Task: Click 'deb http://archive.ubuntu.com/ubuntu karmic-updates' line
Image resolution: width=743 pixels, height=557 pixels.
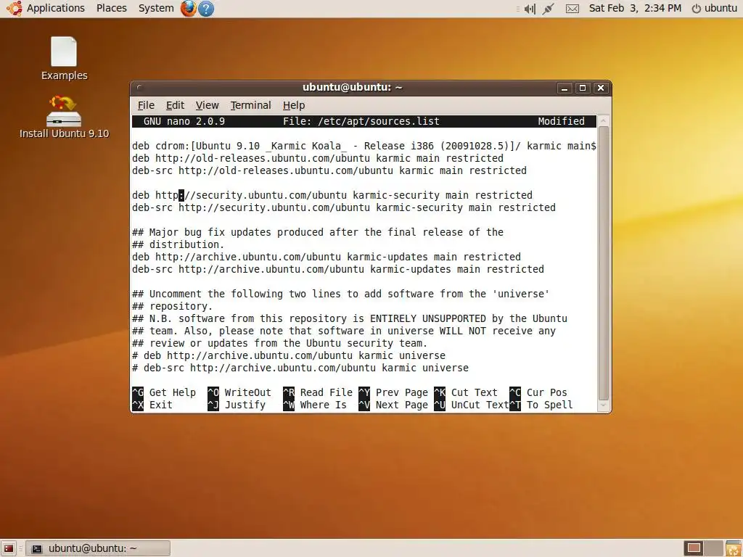Action: (x=327, y=257)
